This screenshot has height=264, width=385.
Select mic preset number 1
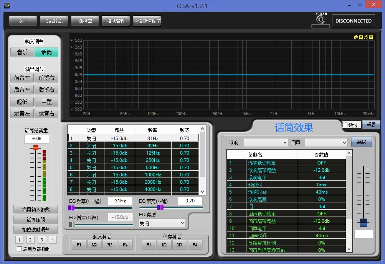[19, 240]
